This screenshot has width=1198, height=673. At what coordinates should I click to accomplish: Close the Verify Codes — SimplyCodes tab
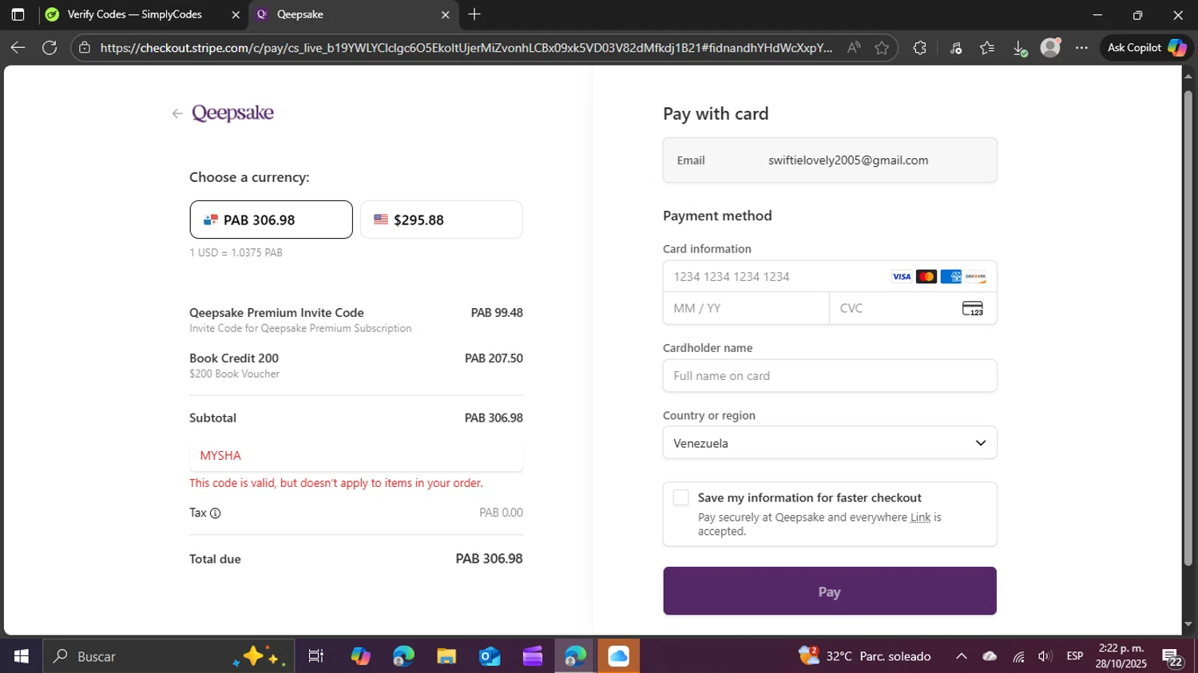pyautogui.click(x=236, y=14)
